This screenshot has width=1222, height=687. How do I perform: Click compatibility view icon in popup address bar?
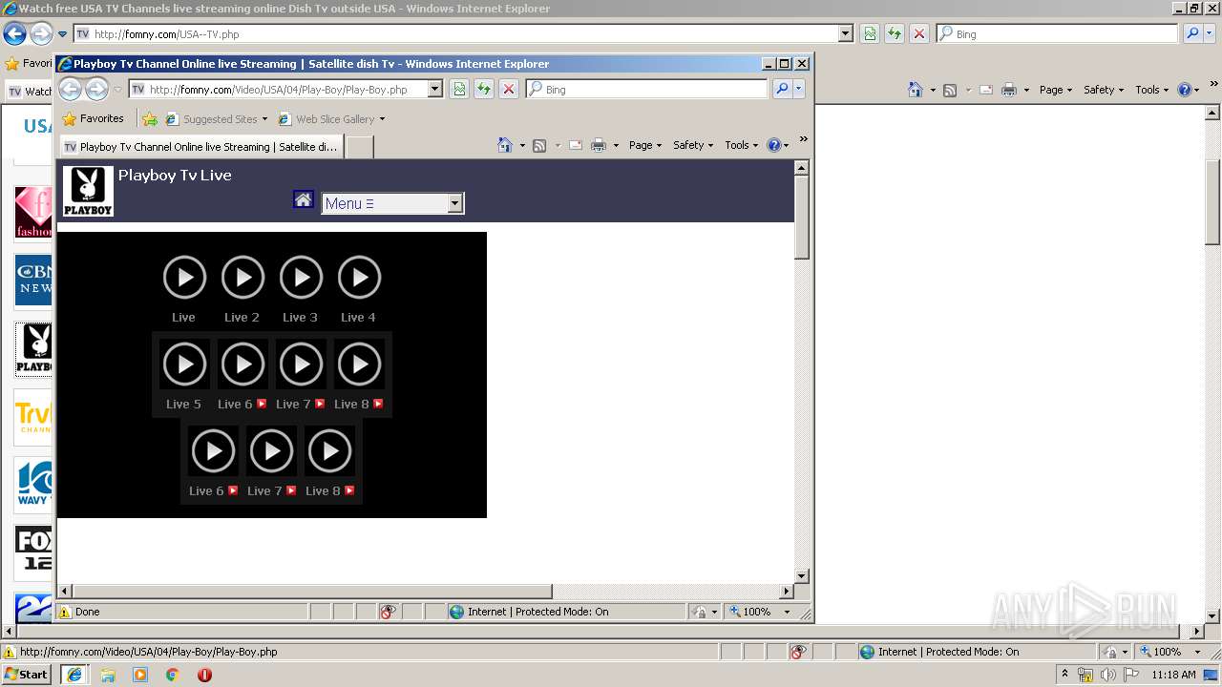(459, 90)
